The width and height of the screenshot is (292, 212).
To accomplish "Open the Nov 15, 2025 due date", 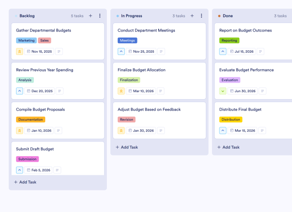I will pos(40,52).
